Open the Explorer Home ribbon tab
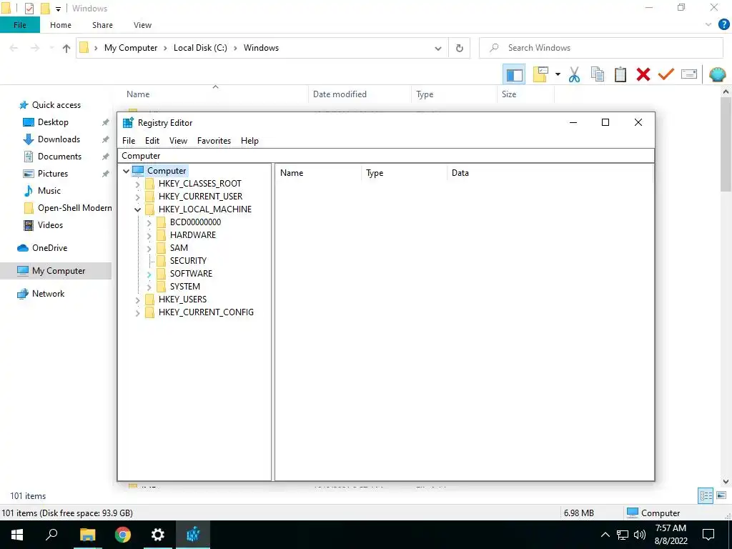The height and width of the screenshot is (549, 732). coord(61,25)
